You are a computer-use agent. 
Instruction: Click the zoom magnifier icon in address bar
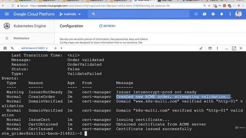204,6
